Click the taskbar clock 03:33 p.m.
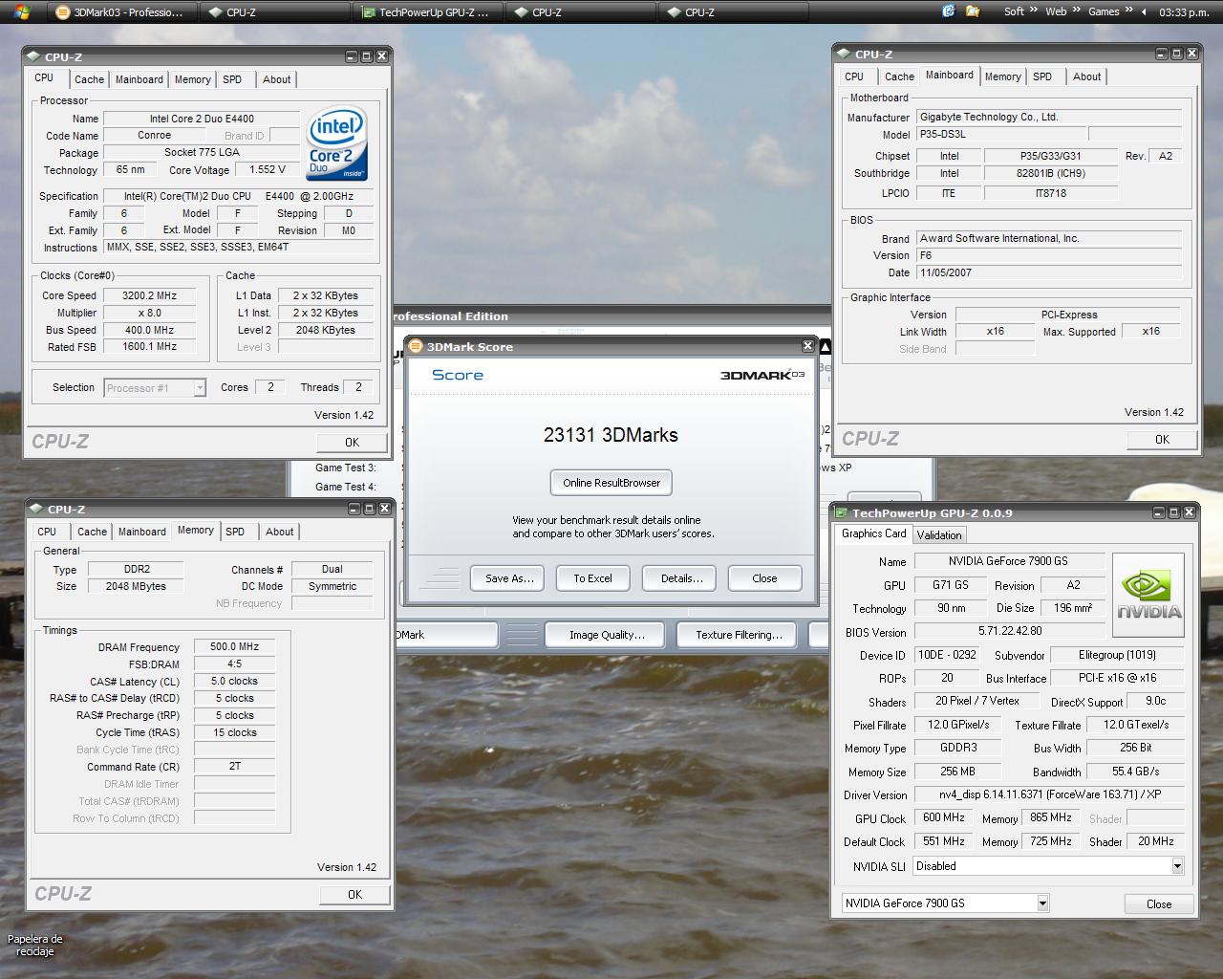Image resolution: width=1223 pixels, height=979 pixels. pyautogui.click(x=1184, y=11)
